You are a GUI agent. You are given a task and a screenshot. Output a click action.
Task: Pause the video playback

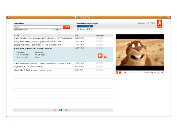pyautogui.click(x=117, y=72)
